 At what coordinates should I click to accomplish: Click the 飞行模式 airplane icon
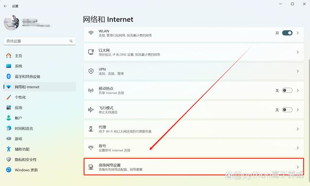pos(91,109)
